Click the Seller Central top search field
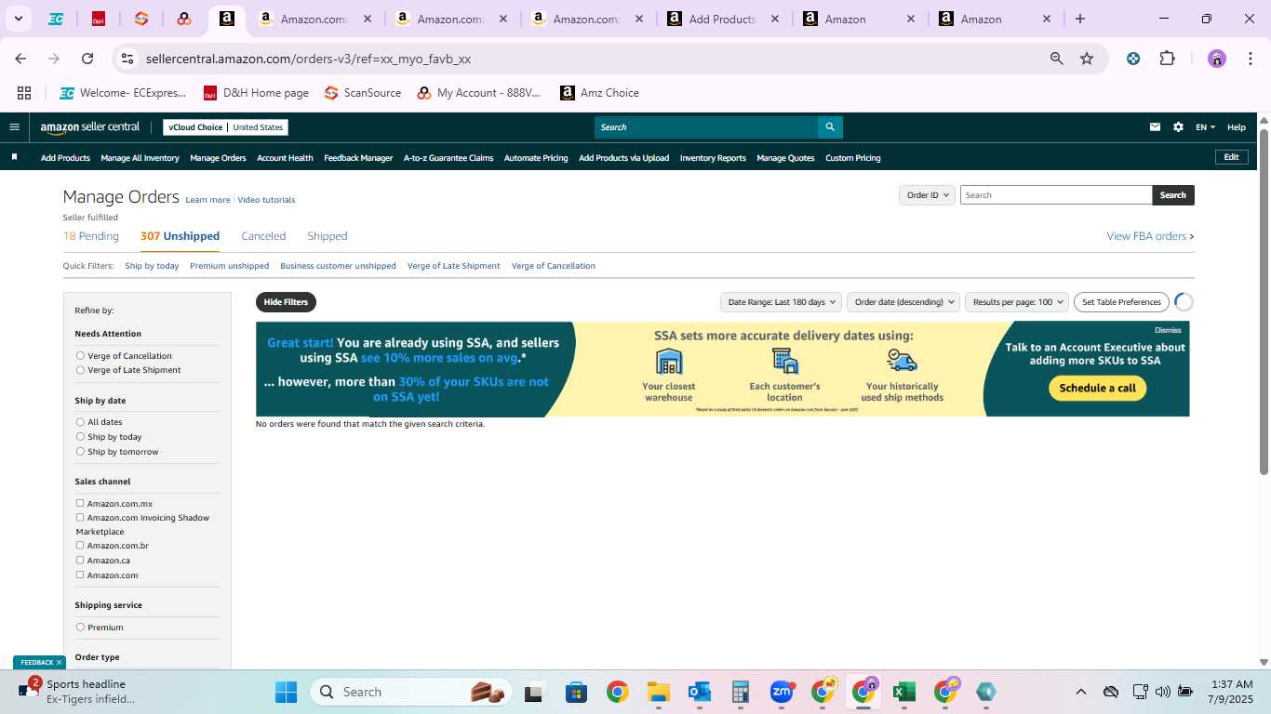The width and height of the screenshot is (1271, 714). 706,127
